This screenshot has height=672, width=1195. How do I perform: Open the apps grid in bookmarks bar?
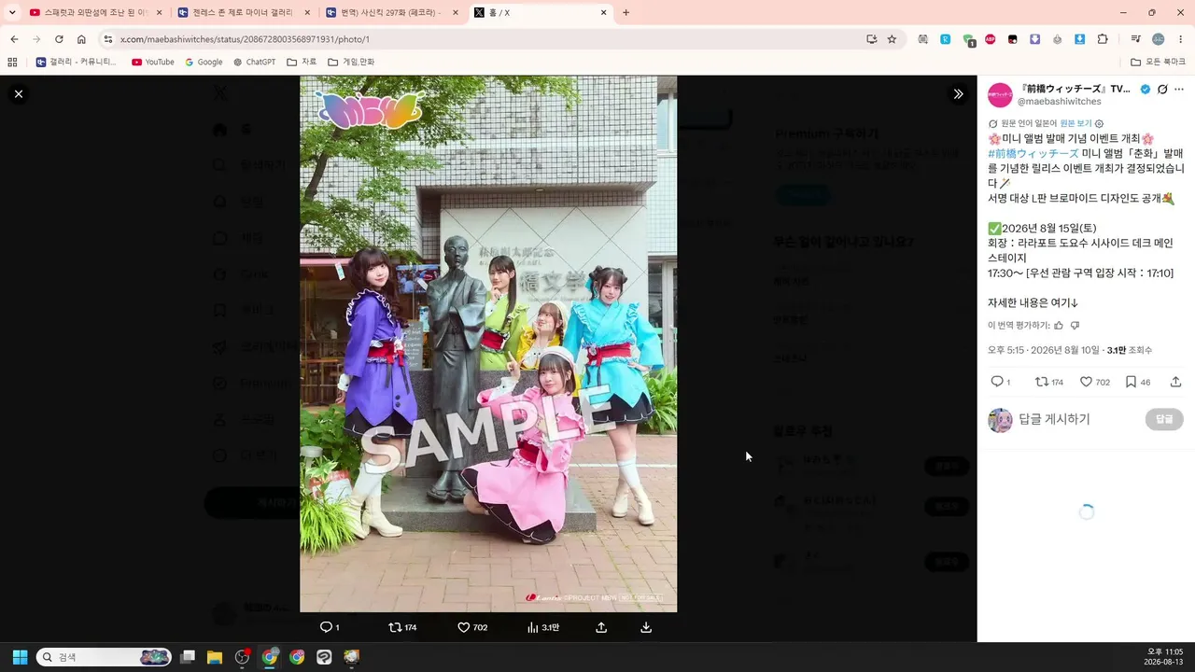12,62
